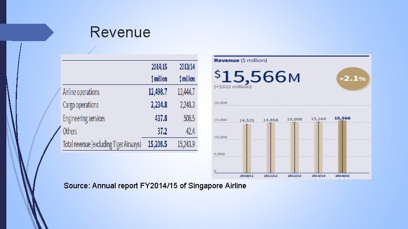Select the 2014/15 highlighted bar

point(342,147)
